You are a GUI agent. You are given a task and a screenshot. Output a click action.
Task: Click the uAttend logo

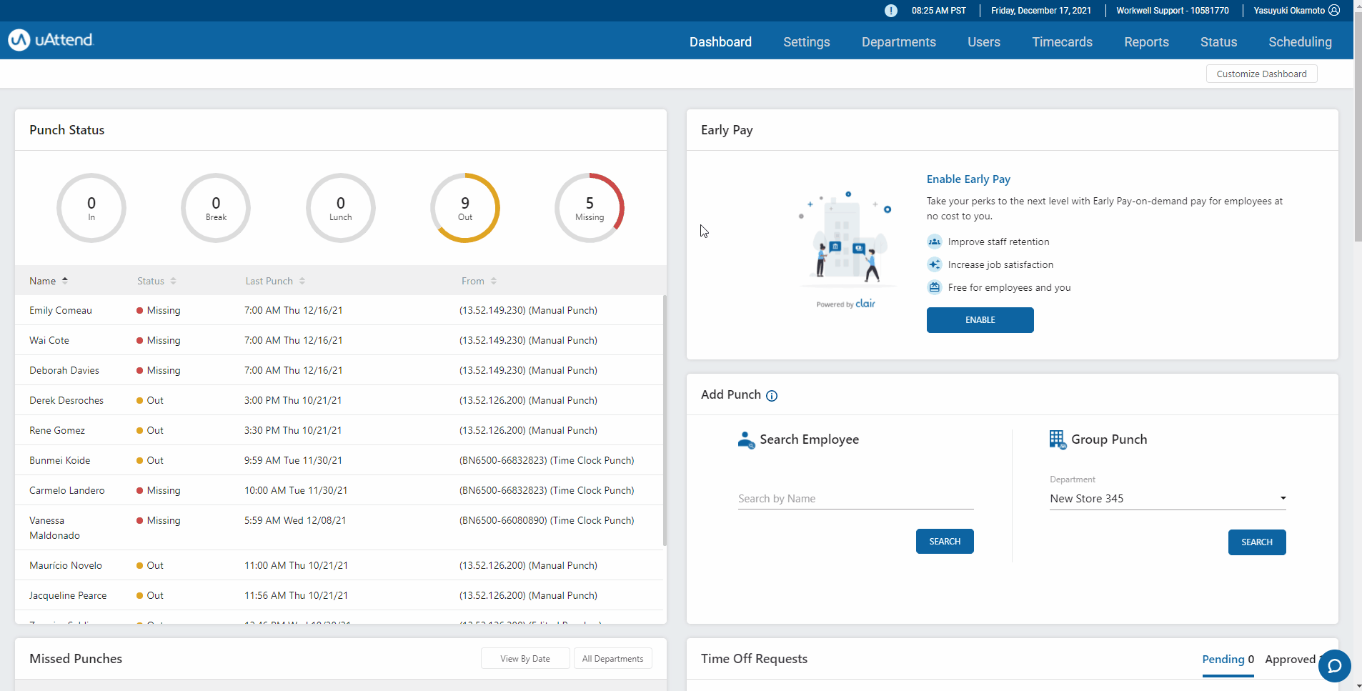[x=50, y=39]
